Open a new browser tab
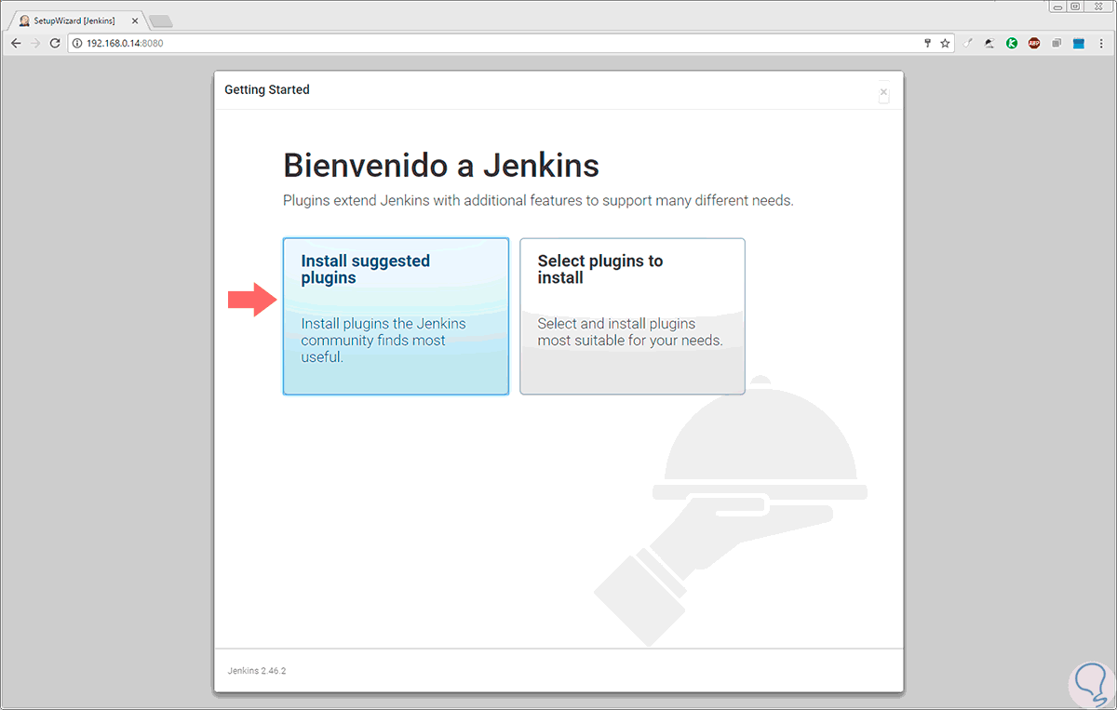The image size is (1117, 710). click(160, 20)
